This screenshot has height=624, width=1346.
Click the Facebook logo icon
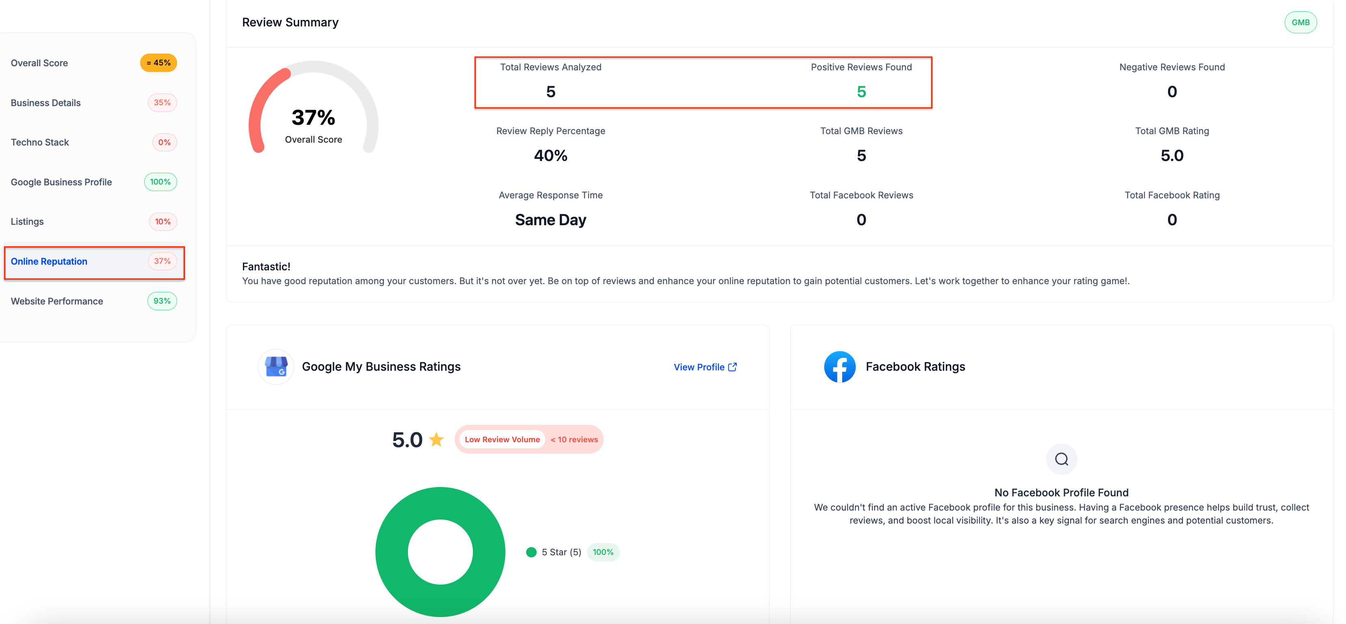coord(839,366)
